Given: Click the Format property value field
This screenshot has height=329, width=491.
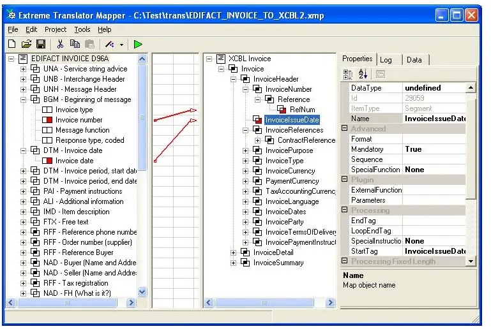Looking at the screenshot, I should click(x=434, y=139).
